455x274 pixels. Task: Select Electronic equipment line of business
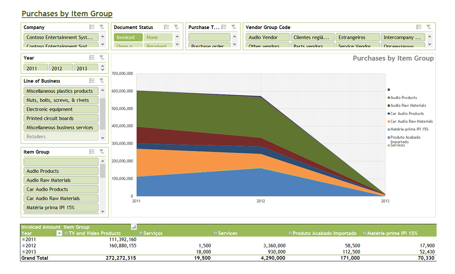61,109
